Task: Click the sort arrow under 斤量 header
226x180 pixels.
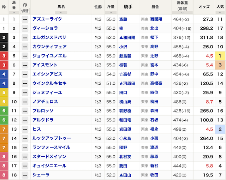Action: pos(111,12)
